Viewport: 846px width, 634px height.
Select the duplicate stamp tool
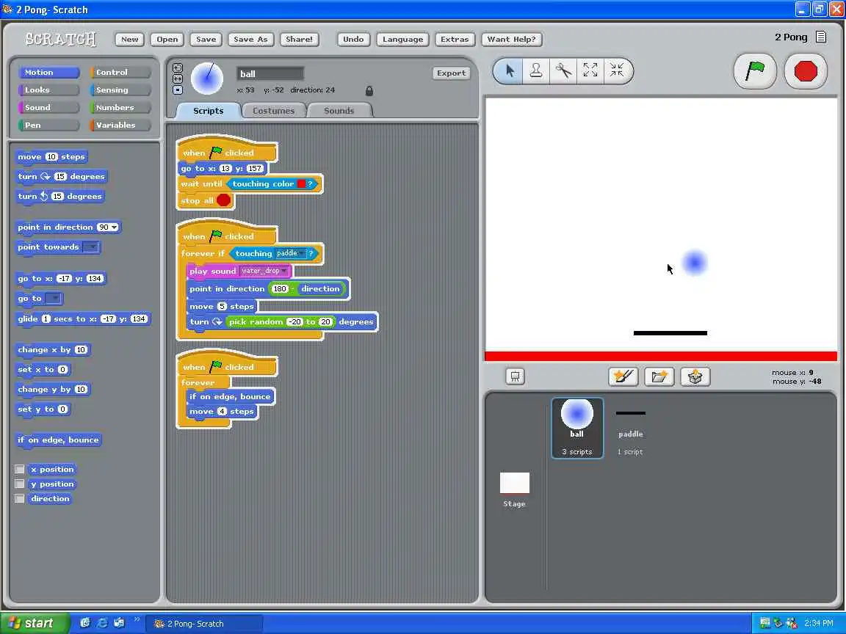[536, 70]
